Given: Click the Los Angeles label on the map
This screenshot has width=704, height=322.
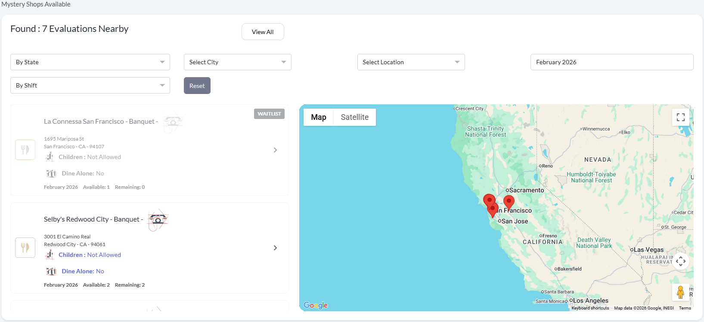Looking at the screenshot, I should 591,300.
